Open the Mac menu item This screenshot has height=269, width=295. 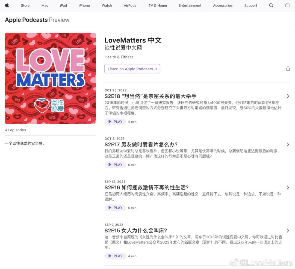pyautogui.click(x=45, y=5)
